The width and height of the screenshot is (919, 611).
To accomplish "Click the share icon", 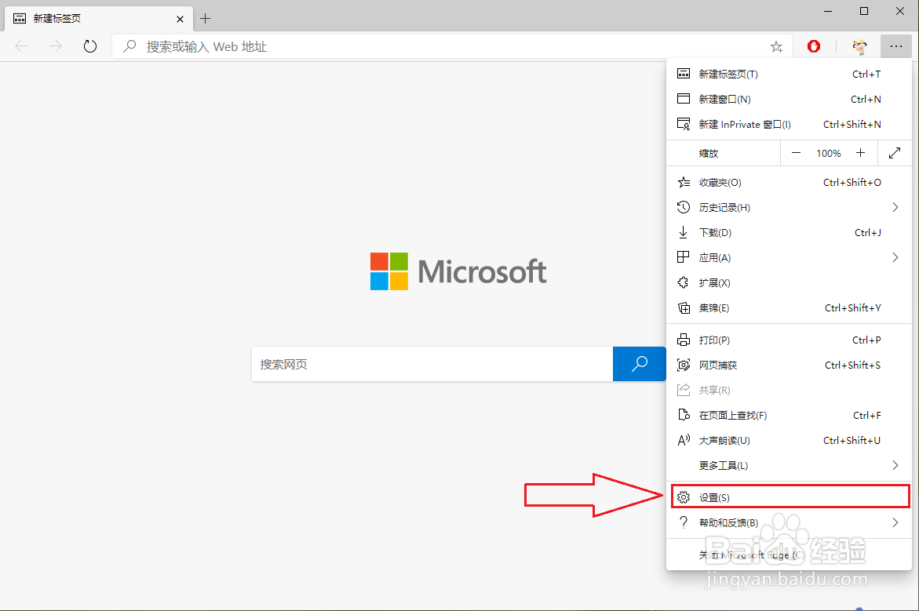I will point(684,390).
